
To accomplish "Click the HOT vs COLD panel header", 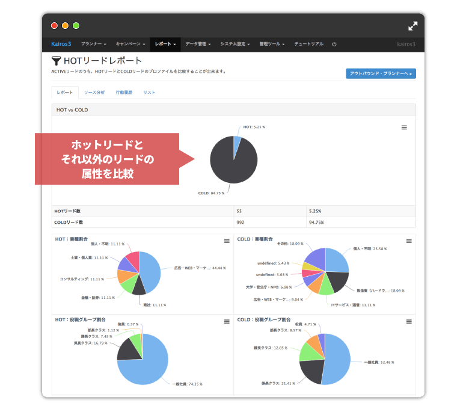I will point(234,110).
